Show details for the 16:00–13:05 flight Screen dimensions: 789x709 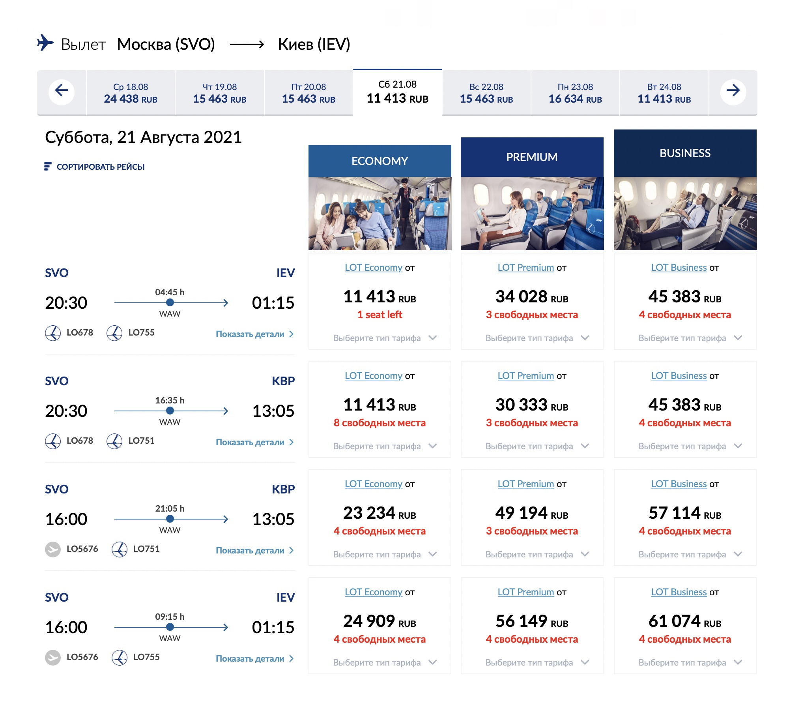[x=255, y=550]
